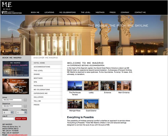Open the Book Me menu
Screen dimensions: 168x136
tap(35, 12)
